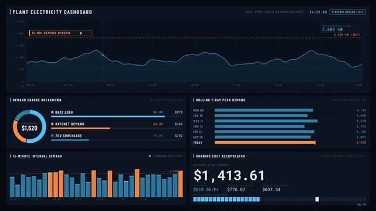The width and height of the screenshot is (376, 211).
Task: Click the $619.86/hr cost rate
Action: pyautogui.click(x=206, y=189)
